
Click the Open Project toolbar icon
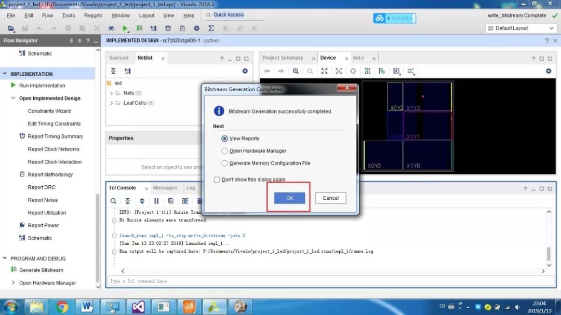tap(11, 28)
